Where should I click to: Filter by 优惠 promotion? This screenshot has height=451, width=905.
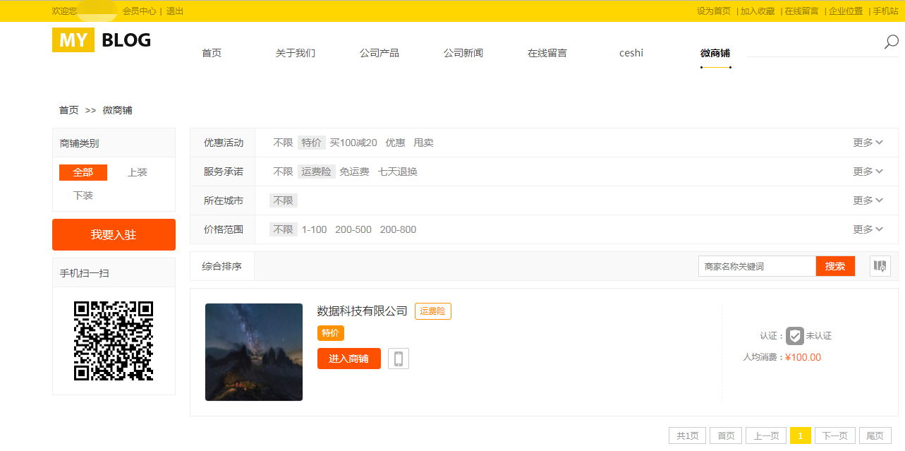(396, 143)
